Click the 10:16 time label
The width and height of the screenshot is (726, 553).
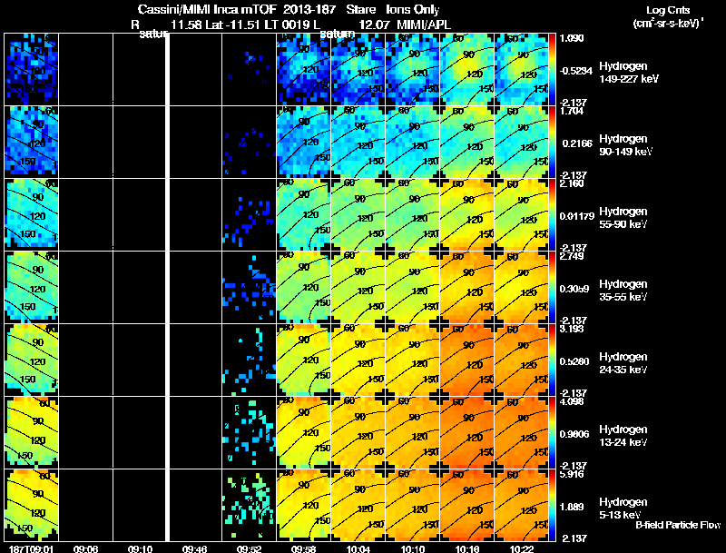point(466,548)
